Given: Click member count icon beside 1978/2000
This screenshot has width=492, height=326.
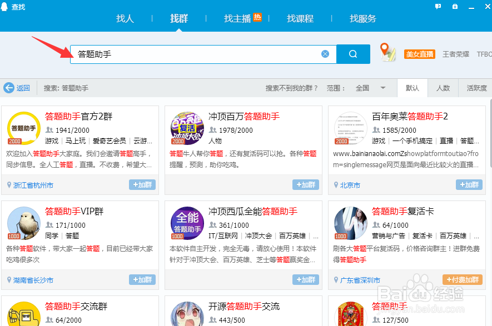Looking at the screenshot, I should (213, 130).
